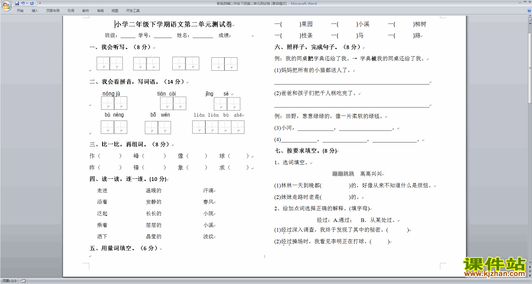This screenshot has width=532, height=284.
Task: Open Microsoft Word Help
Action: 529,11
